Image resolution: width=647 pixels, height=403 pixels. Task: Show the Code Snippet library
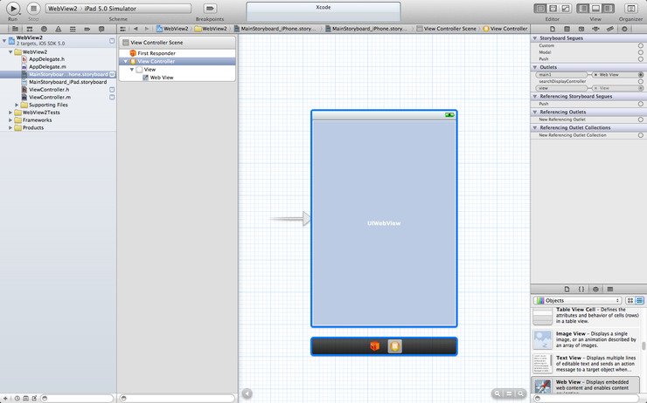coord(581,289)
